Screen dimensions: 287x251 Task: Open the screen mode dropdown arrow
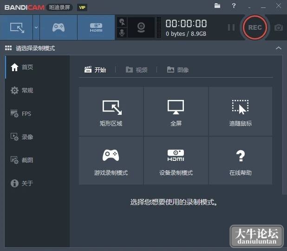(x=36, y=27)
